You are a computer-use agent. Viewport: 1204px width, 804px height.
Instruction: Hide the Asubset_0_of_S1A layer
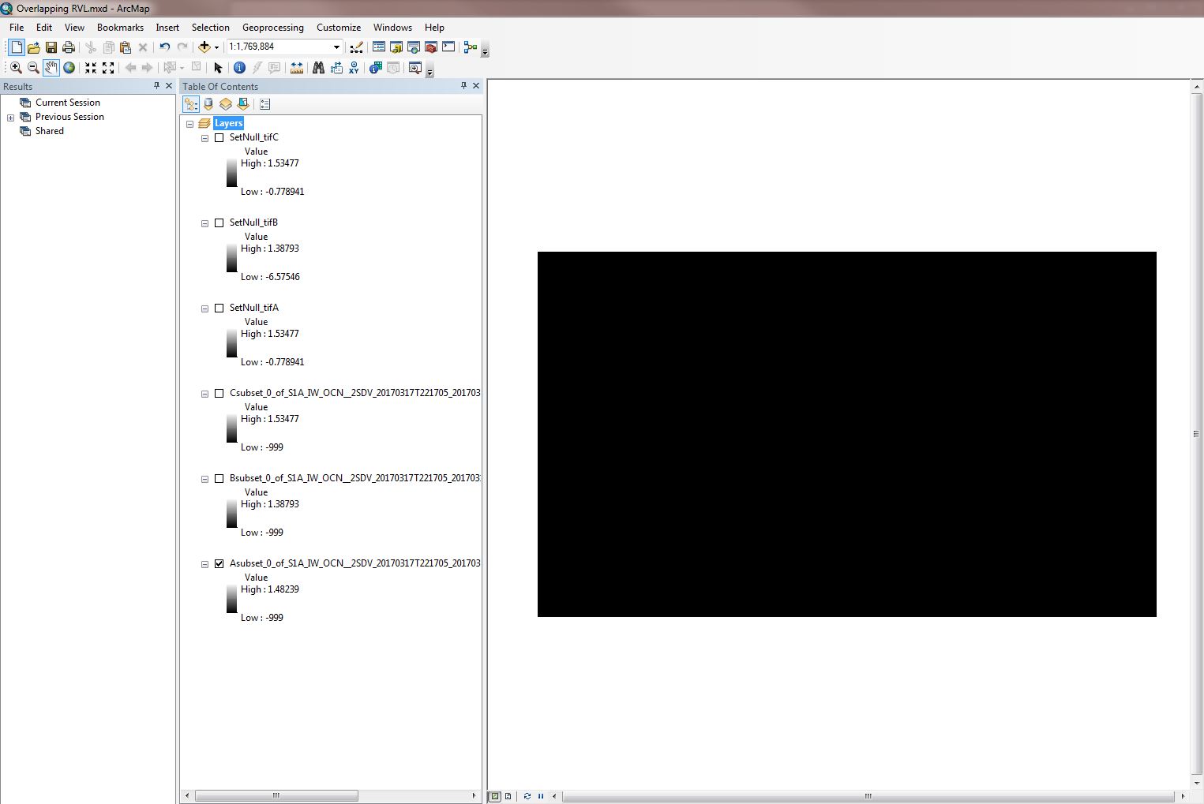click(219, 564)
